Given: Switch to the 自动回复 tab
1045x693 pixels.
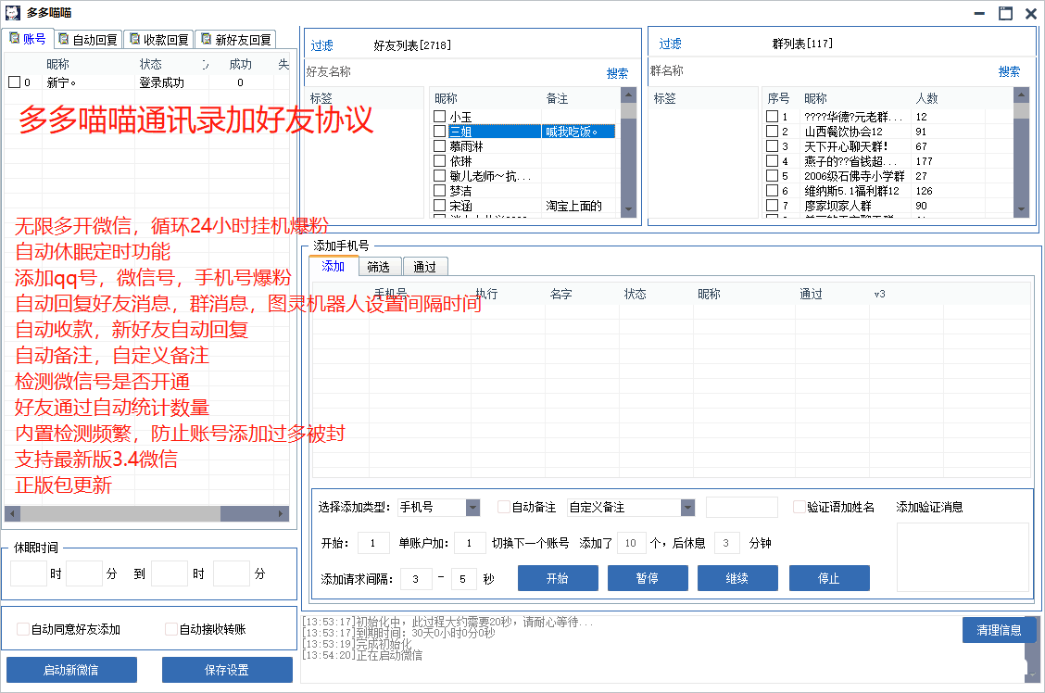Looking at the screenshot, I should pyautogui.click(x=88, y=39).
